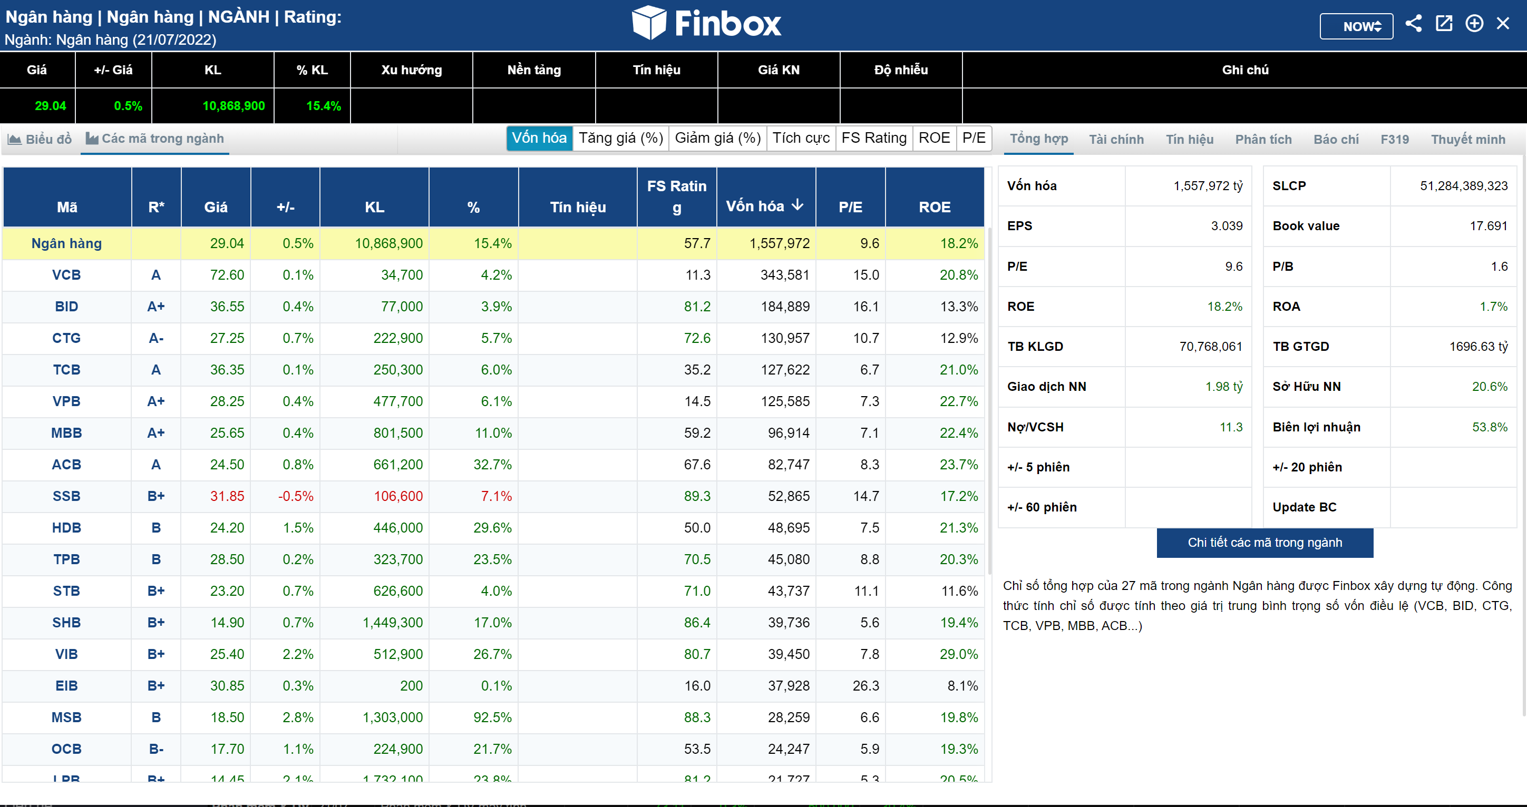
Task: Open the VCB stock ticker link
Action: (x=66, y=275)
